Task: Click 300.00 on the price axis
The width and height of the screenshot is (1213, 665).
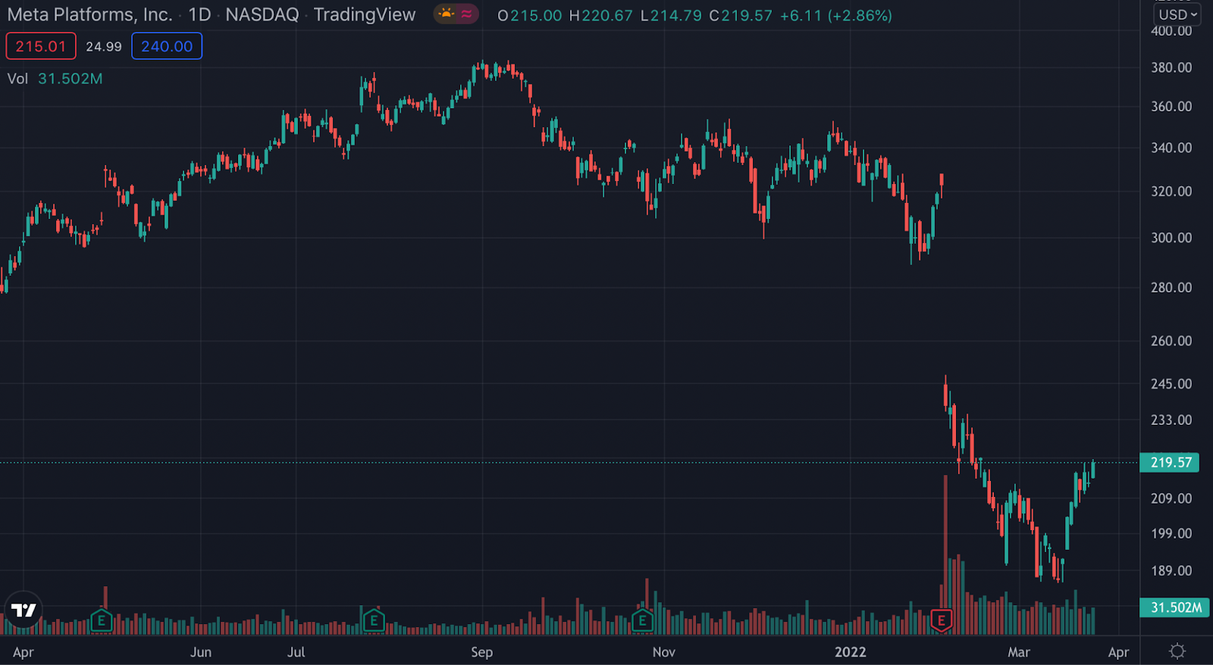Action: pyautogui.click(x=1171, y=238)
